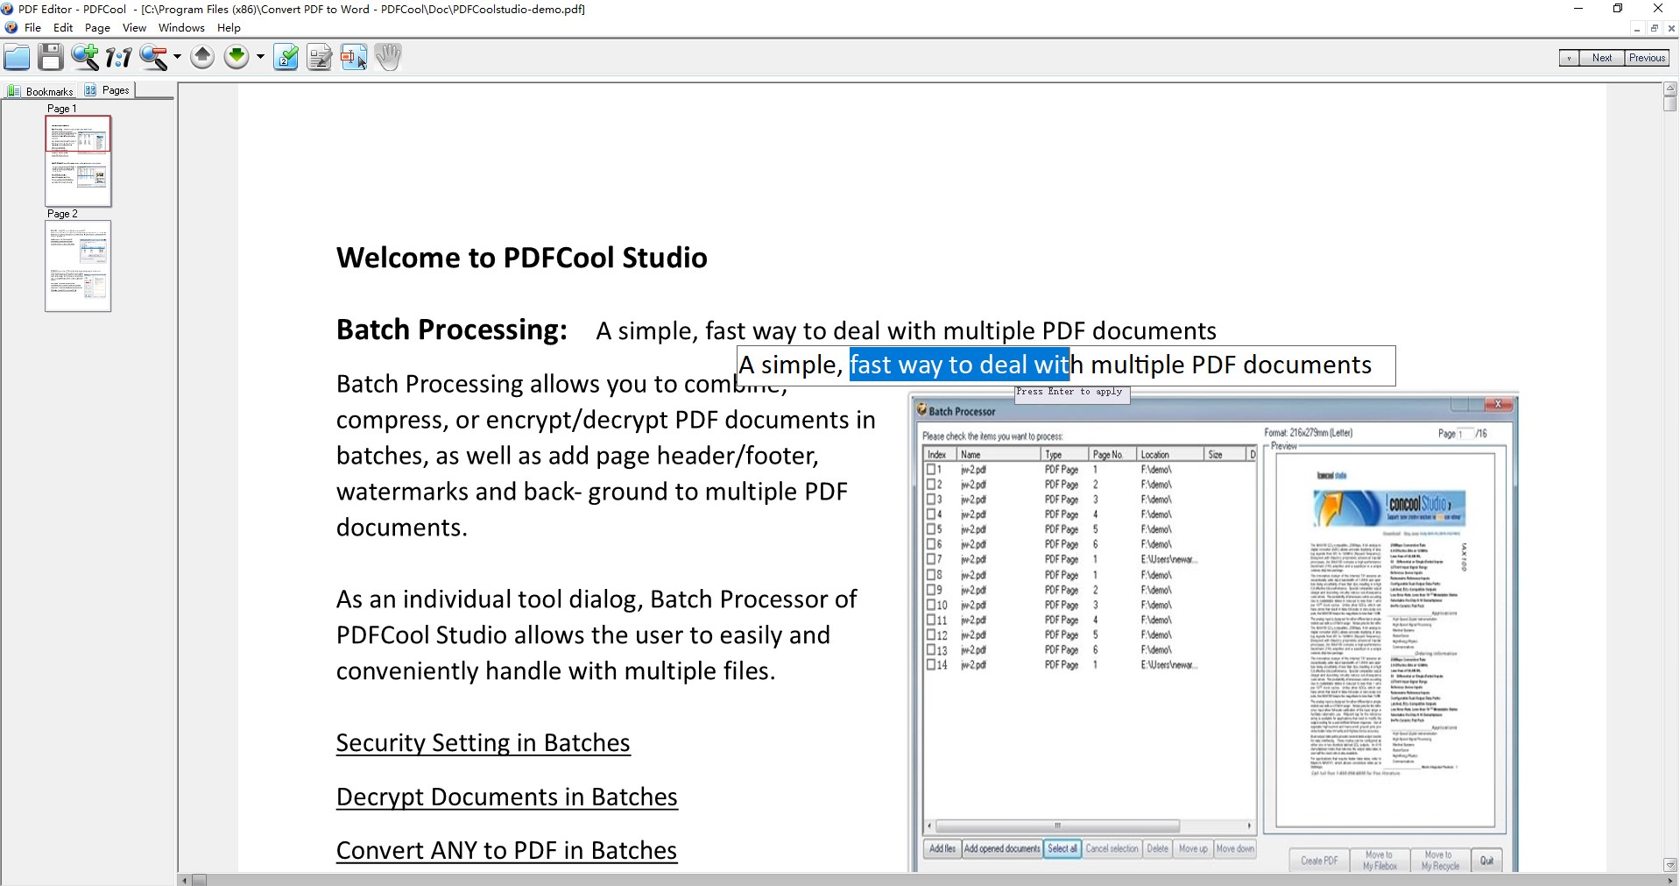Open the Page menu

click(x=97, y=28)
